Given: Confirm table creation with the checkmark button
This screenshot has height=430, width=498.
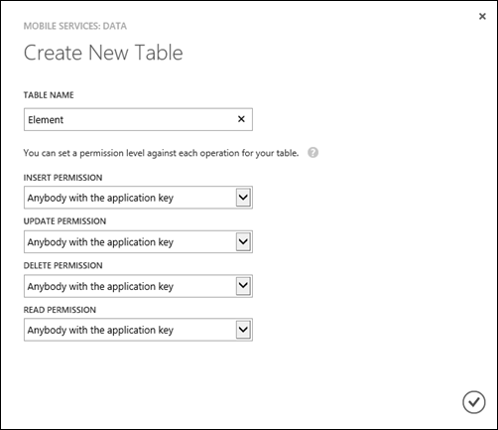Looking at the screenshot, I should tap(474, 402).
